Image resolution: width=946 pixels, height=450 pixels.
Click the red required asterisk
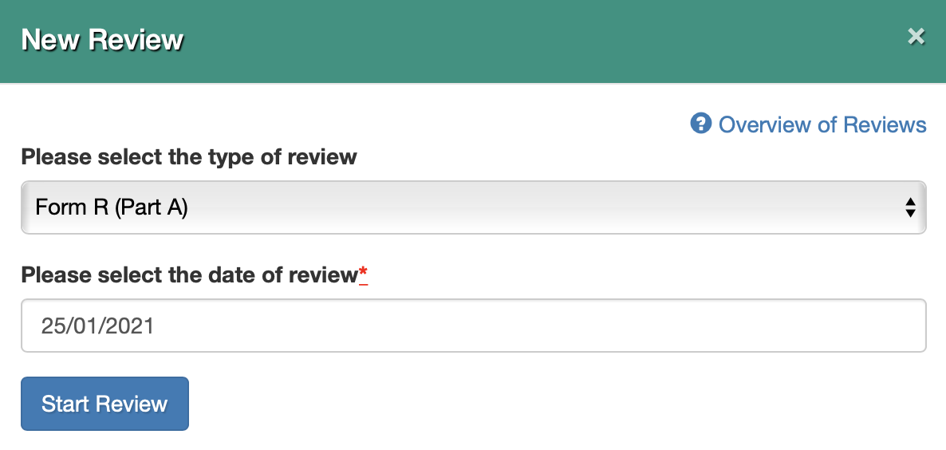363,274
